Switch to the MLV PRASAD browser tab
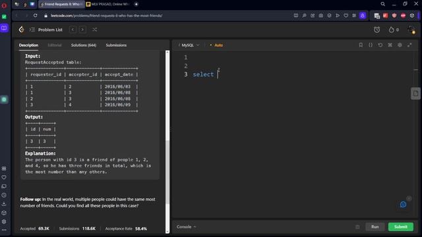This screenshot has height=237, width=422. pos(107,5)
